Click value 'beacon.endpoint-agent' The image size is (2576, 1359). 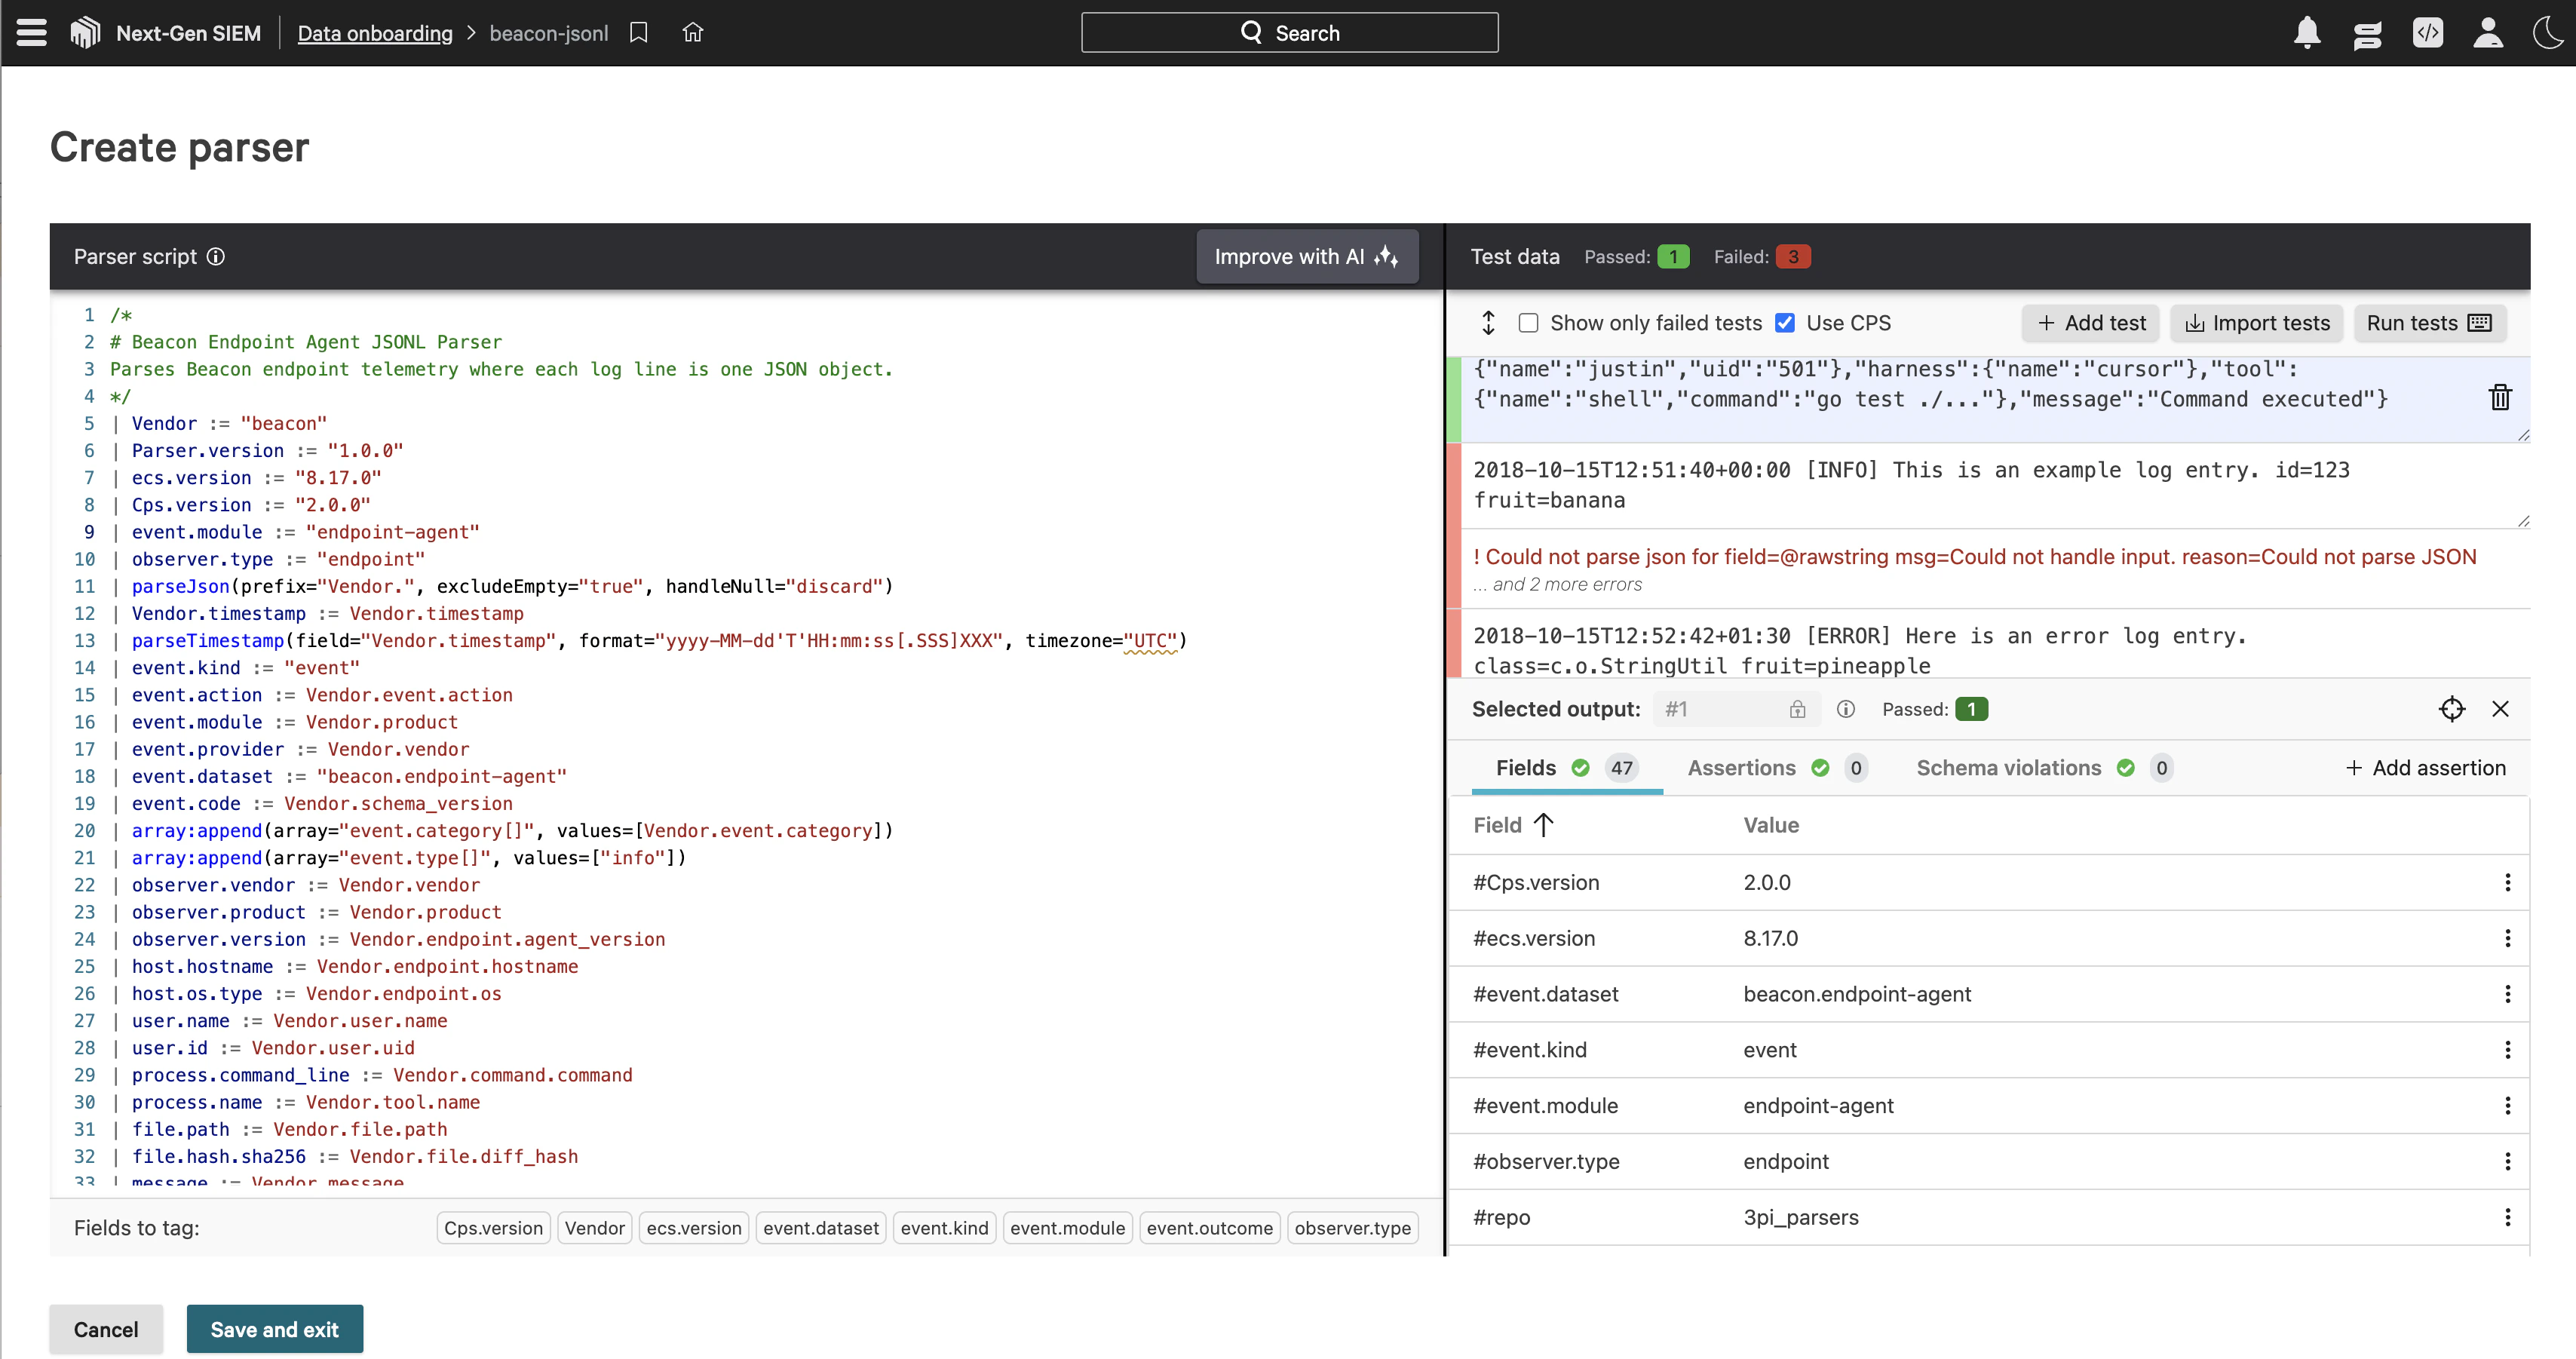click(1857, 994)
